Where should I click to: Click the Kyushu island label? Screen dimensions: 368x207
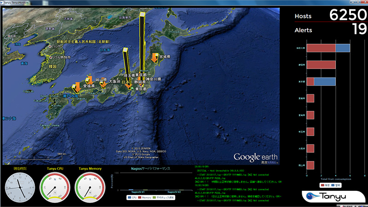[57, 106]
